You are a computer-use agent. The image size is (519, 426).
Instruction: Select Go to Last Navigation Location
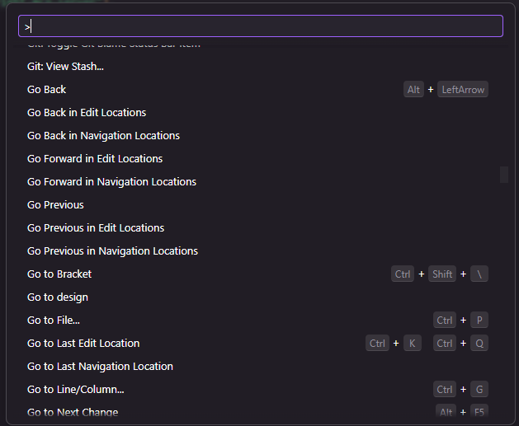click(x=100, y=366)
